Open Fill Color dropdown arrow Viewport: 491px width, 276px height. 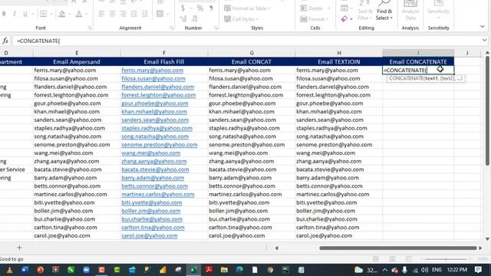pos(69,14)
